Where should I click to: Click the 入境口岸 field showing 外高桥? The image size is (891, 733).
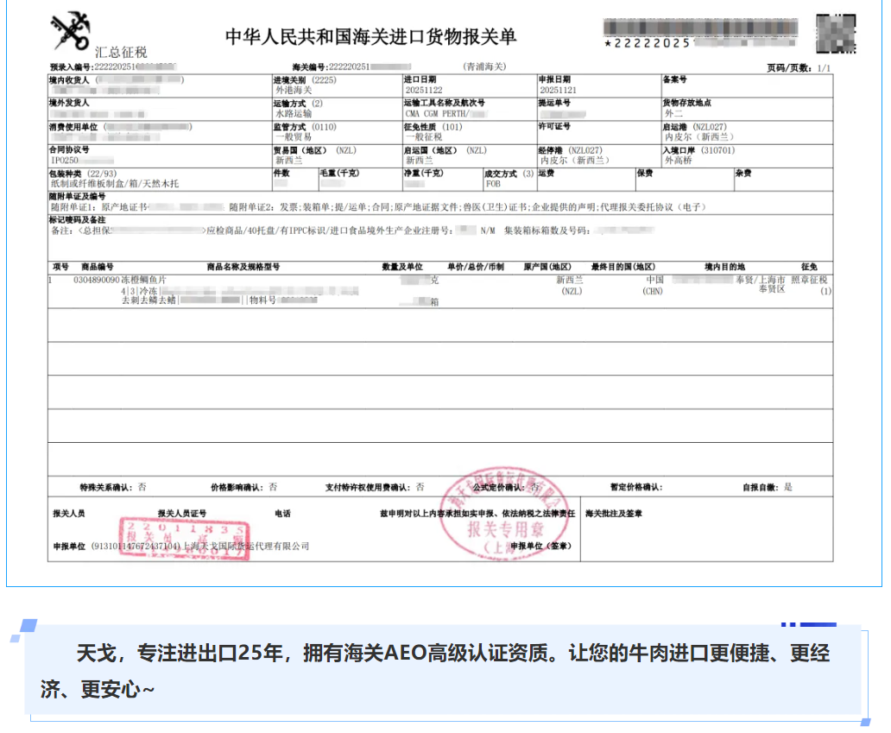pos(679,161)
